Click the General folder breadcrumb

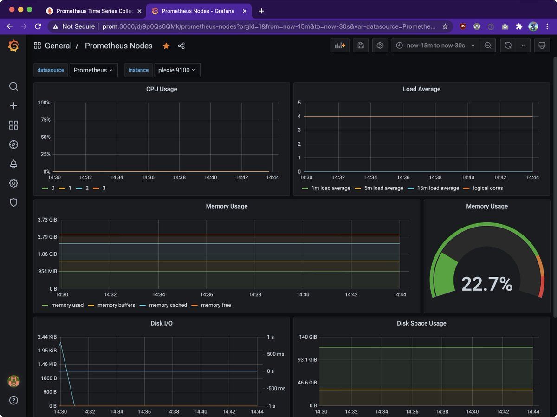[x=58, y=46]
